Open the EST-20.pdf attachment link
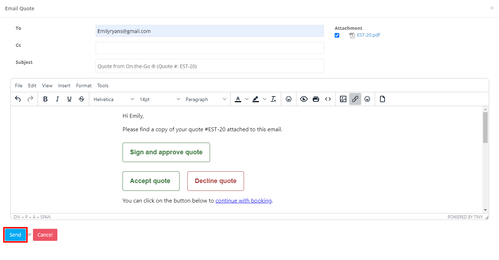The width and height of the screenshot is (499, 260). coord(368,35)
